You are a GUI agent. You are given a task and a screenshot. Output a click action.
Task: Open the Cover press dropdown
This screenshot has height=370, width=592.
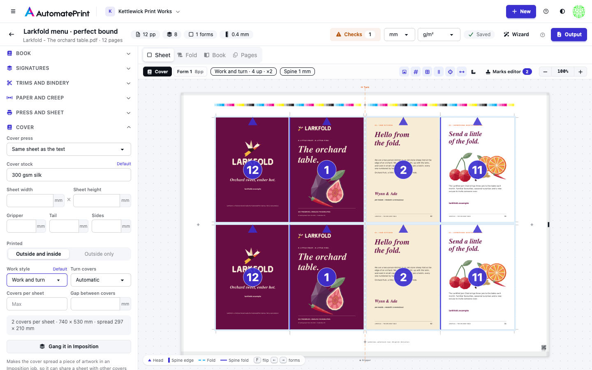(69, 149)
